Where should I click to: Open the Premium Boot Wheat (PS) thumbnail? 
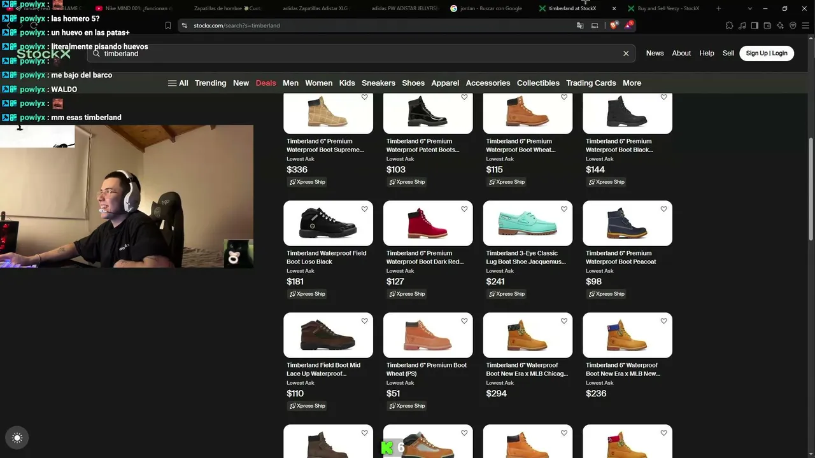[x=428, y=335]
